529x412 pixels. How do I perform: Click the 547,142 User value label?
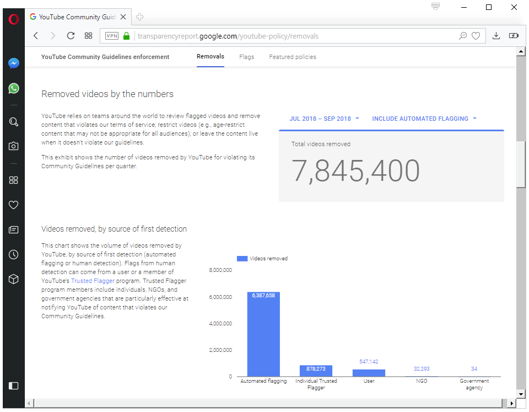[369, 361]
